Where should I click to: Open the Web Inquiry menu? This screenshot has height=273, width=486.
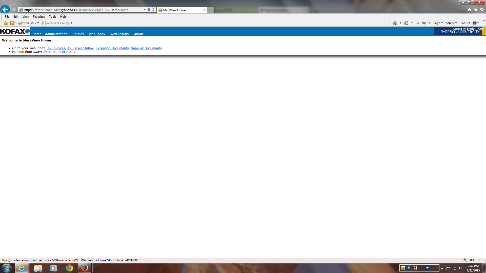[x=119, y=34]
